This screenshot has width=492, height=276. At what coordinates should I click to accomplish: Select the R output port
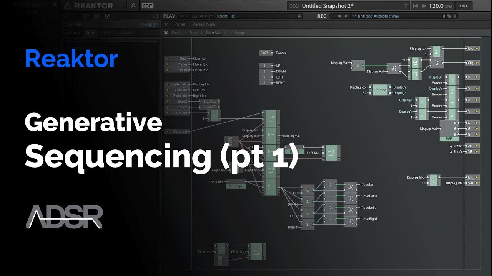coord(472,123)
